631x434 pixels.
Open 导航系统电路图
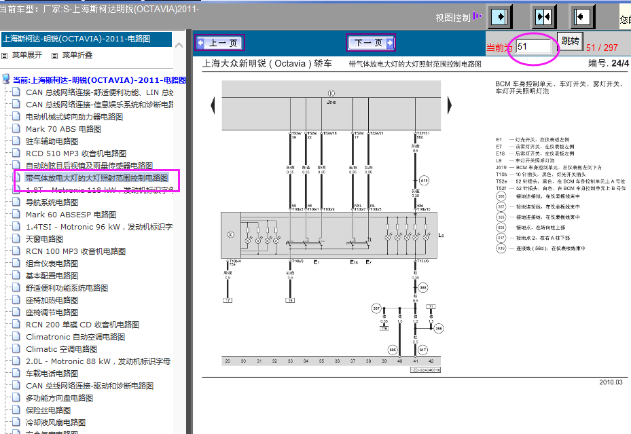point(52,202)
